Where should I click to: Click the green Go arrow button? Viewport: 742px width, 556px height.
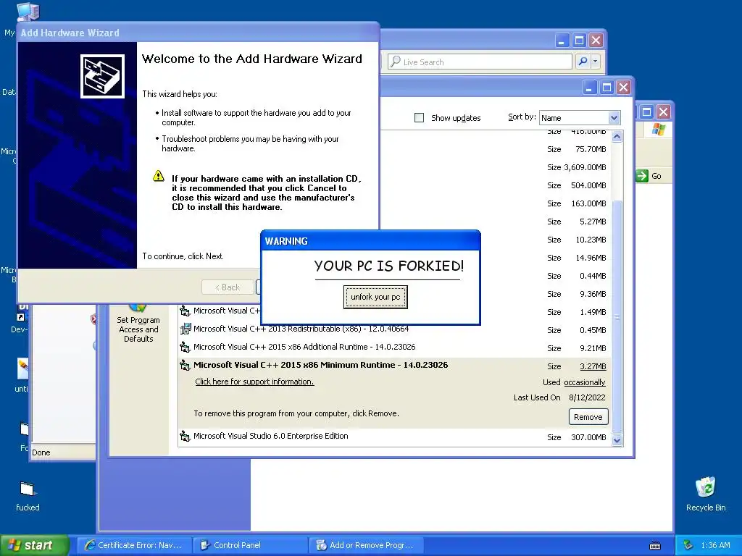[642, 176]
